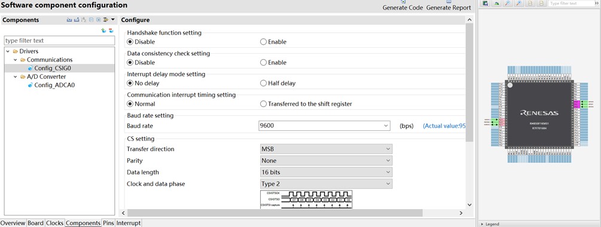The image size is (601, 227).
Task: Click the import configuration icon in Components toolbar
Action: [69, 20]
